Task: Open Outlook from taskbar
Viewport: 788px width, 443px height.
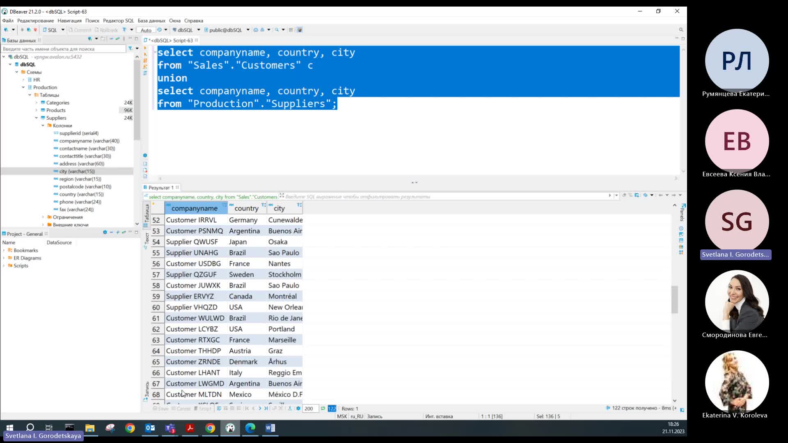Action: click(150, 428)
